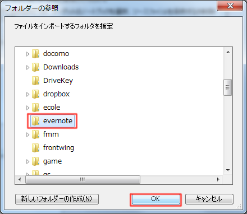The height and width of the screenshot is (214, 247).
Task: Select the Downloads folder name
Action: [61, 67]
